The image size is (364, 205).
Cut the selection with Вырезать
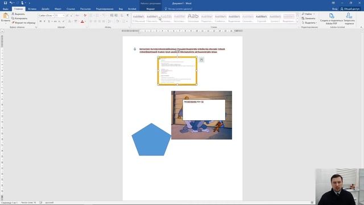pos(18,14)
